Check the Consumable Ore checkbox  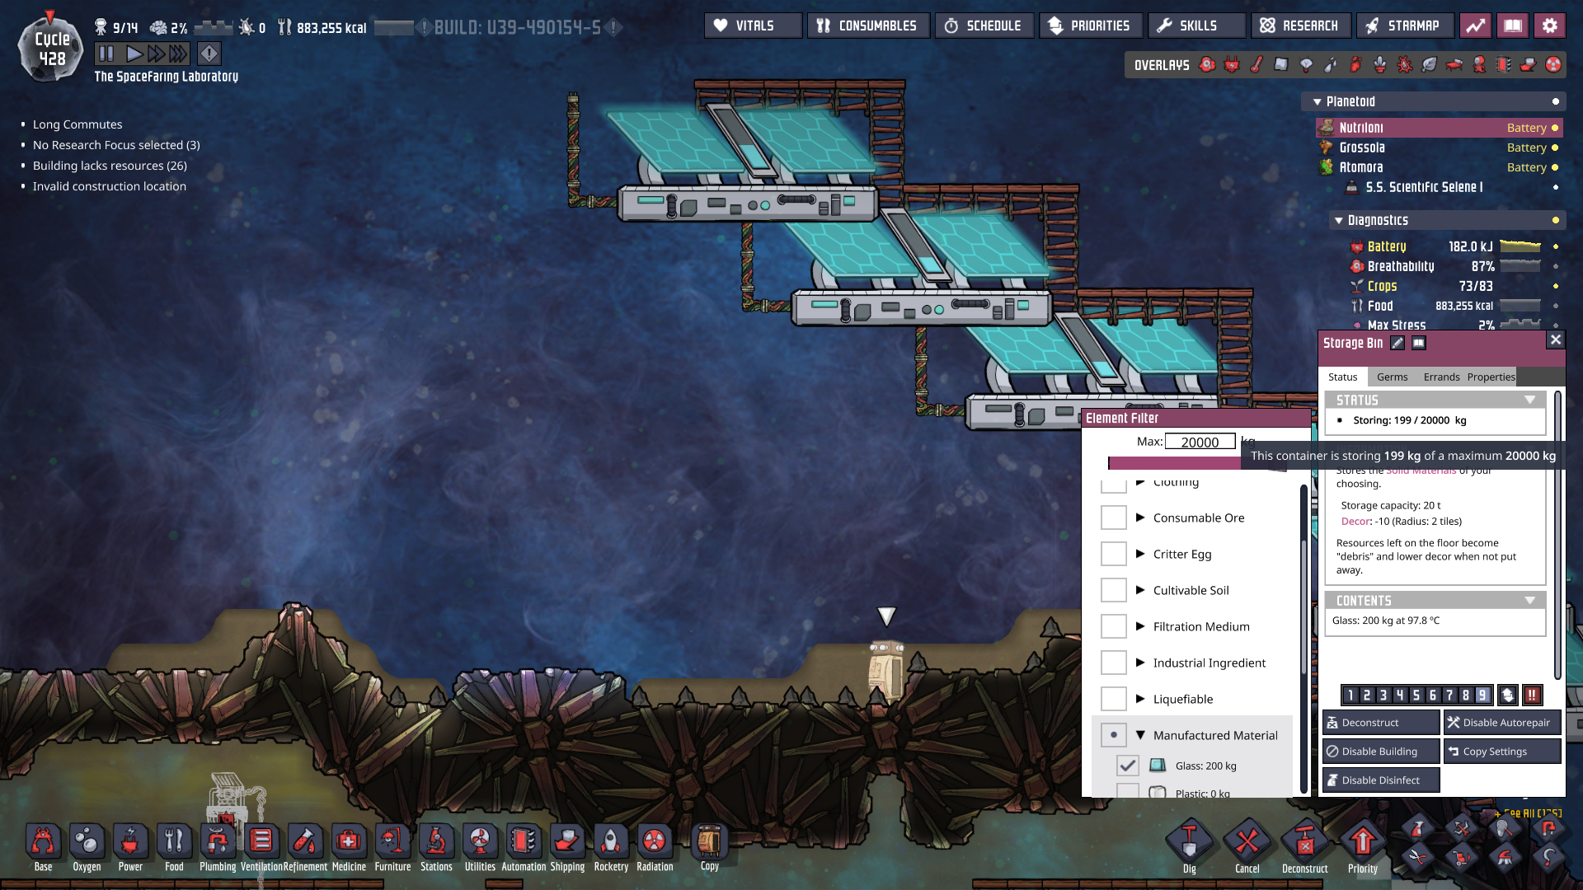pyautogui.click(x=1114, y=518)
